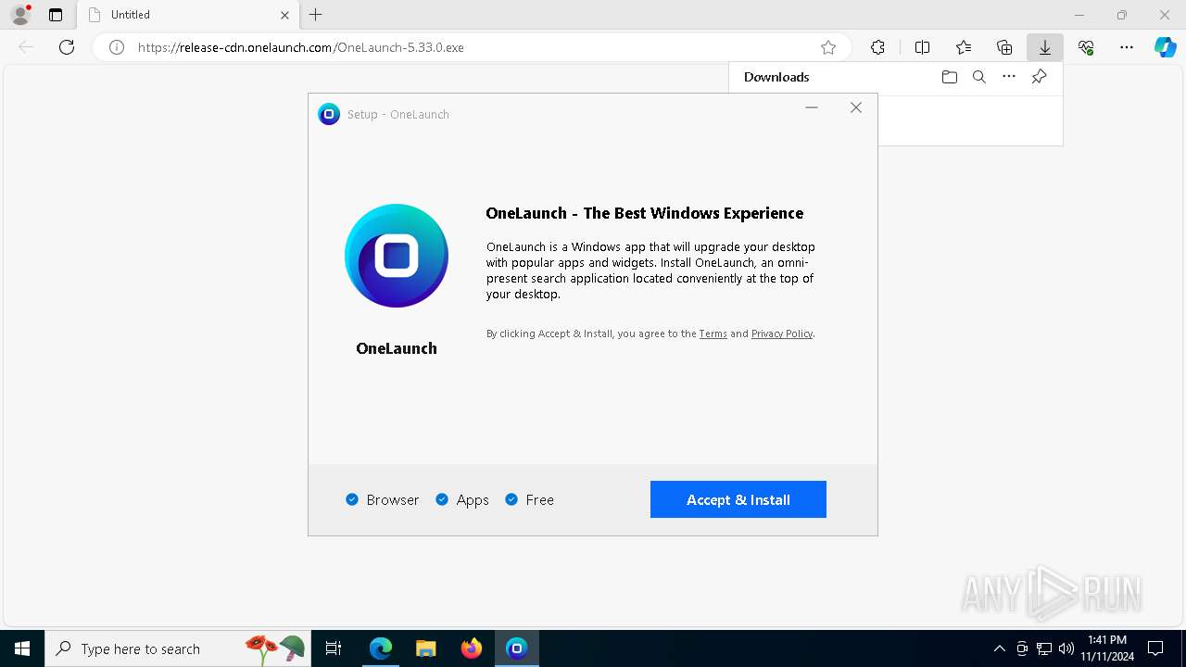The image size is (1186, 667).
Task: Select the Untitled browser tab
Action: (188, 15)
